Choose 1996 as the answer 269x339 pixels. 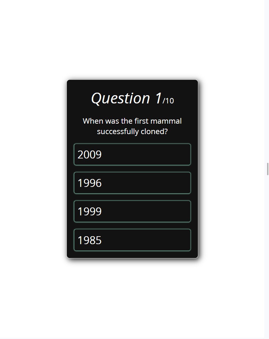(x=132, y=183)
